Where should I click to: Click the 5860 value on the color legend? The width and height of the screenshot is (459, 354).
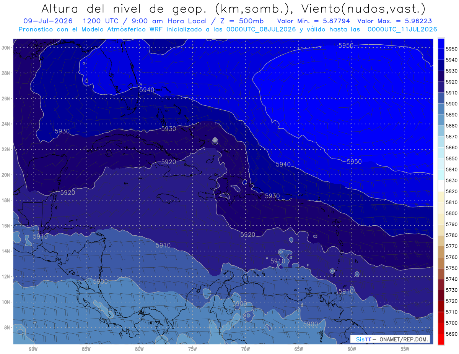tap(452, 147)
